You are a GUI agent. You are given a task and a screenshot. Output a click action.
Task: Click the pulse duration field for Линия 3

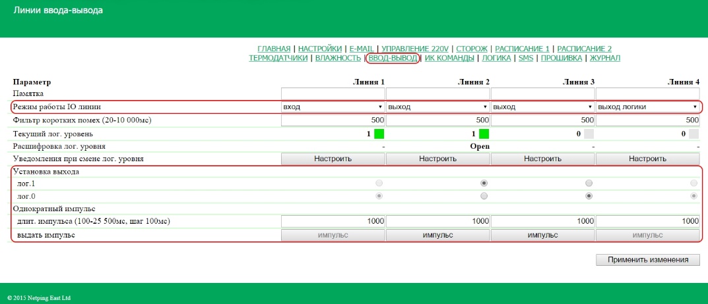coord(542,221)
